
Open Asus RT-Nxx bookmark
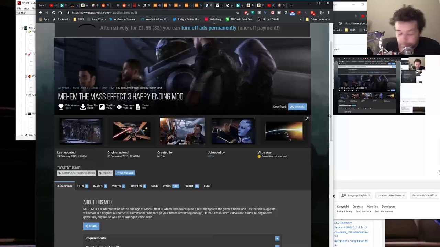(97, 19)
